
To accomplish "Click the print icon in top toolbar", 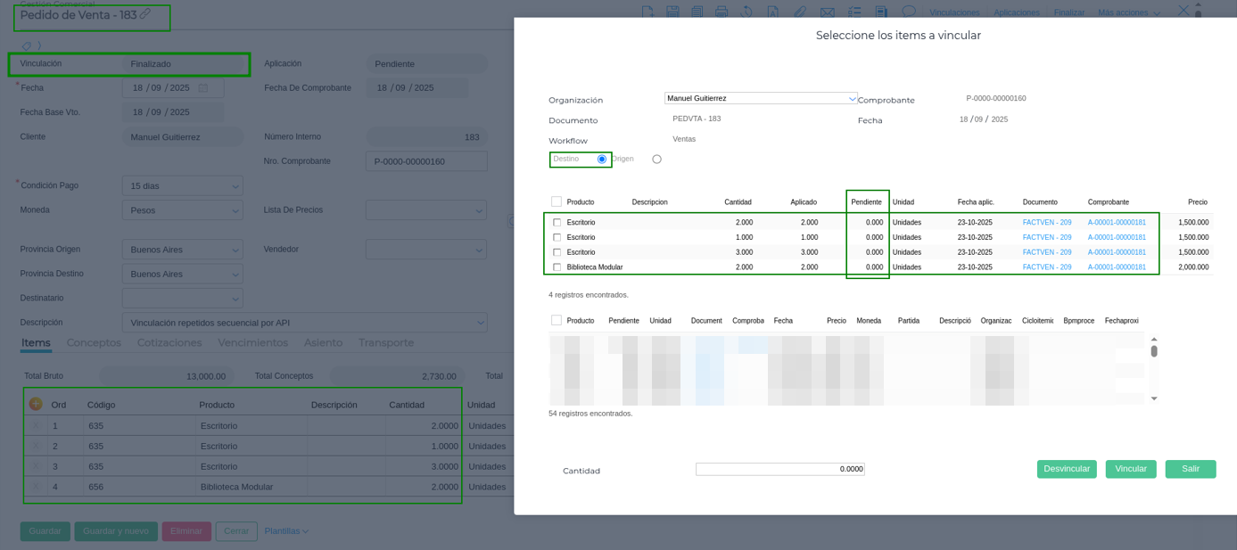I will click(722, 12).
